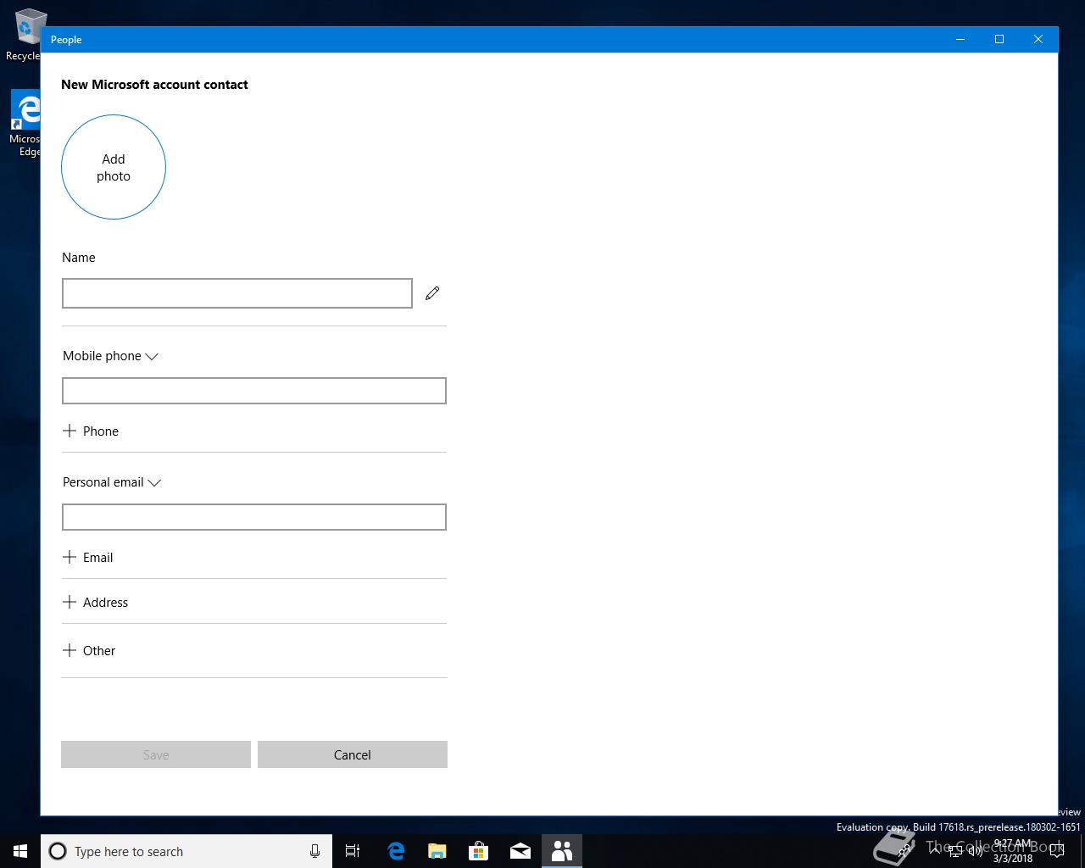Open the Windows Start menu

click(x=20, y=851)
